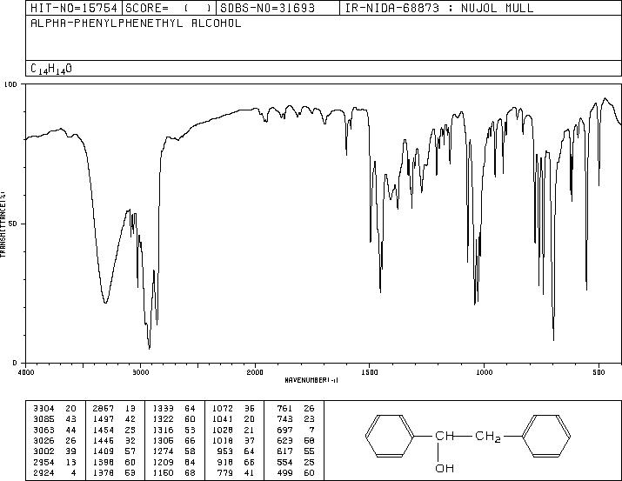Click the 50 y-axis tick label
Viewport: 622px width, 481px height.
point(13,224)
